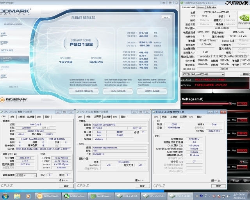Click CPU-Z memory frequency 578.0 MHz

pos(194,139)
